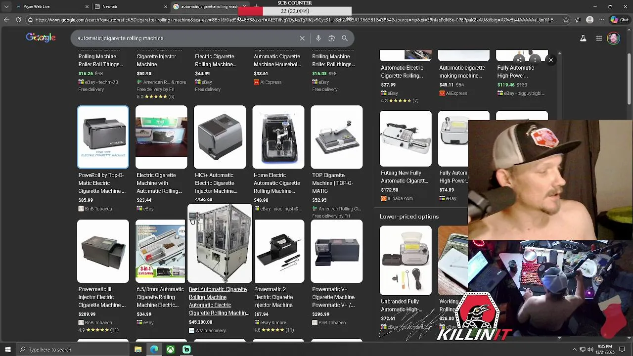Viewport: 633px width, 356px height.
Task: Reload the current page
Action: (18, 20)
